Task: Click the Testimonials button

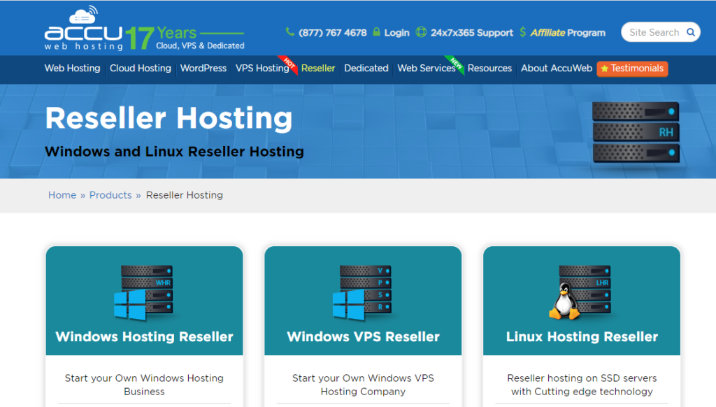Action: pyautogui.click(x=632, y=69)
